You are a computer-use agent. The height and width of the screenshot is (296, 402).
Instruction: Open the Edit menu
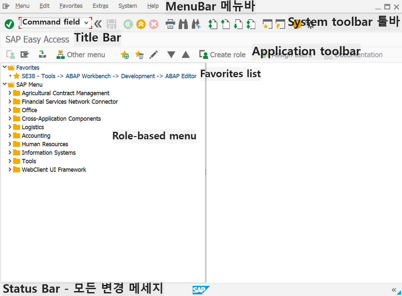point(45,6)
